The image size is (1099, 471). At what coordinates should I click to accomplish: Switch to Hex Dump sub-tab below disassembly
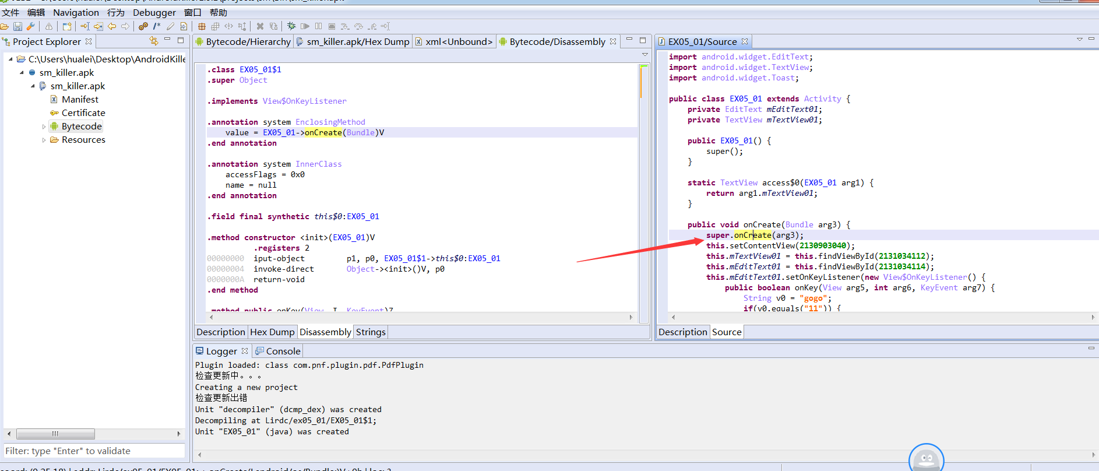pyautogui.click(x=272, y=332)
